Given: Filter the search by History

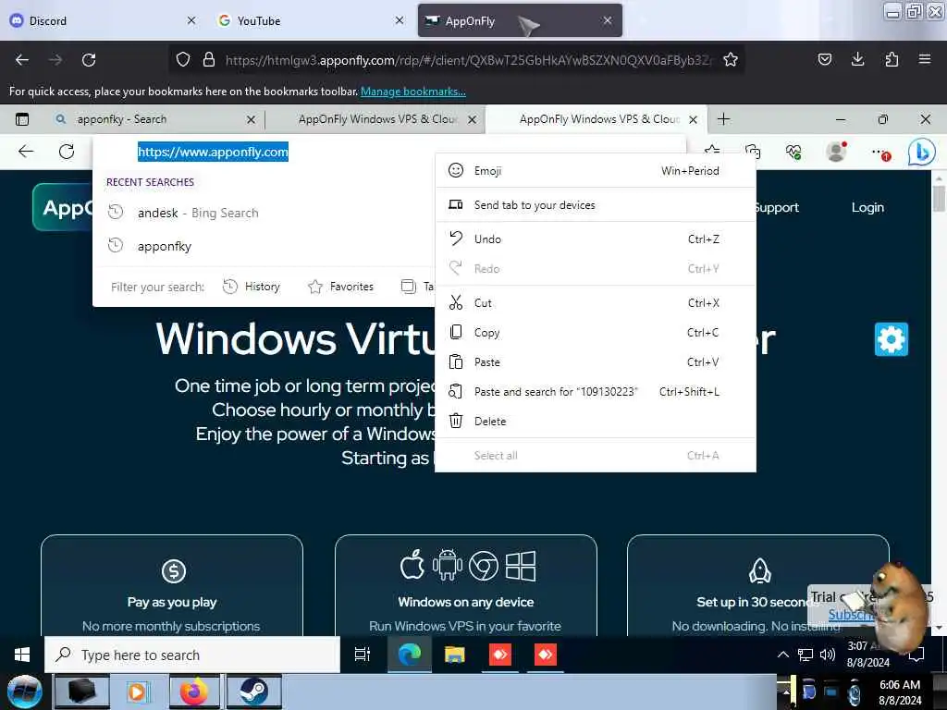Looking at the screenshot, I should 252,287.
